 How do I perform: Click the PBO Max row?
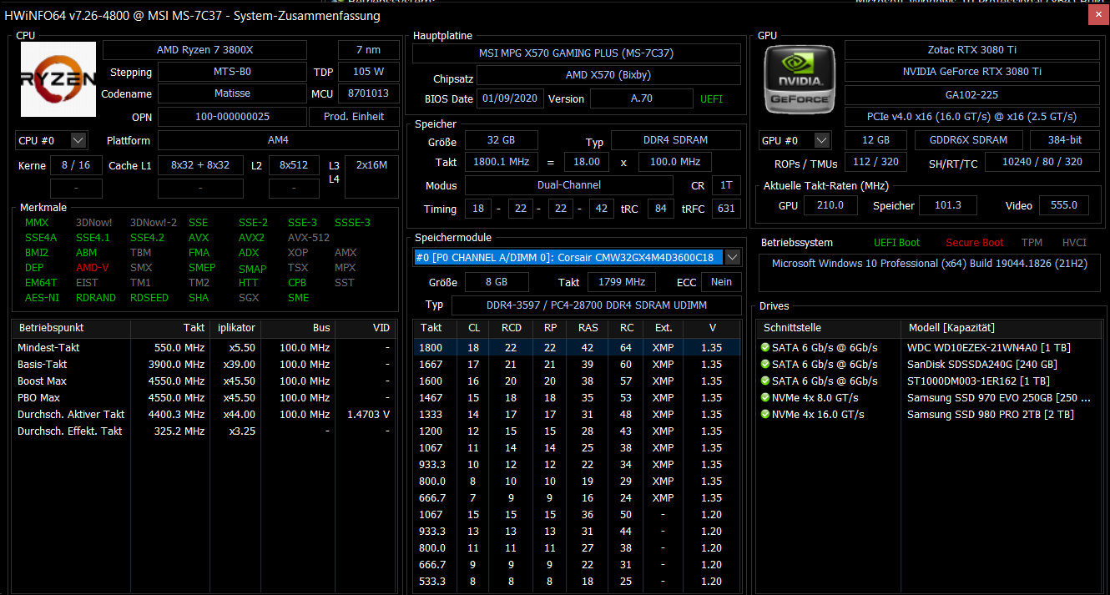coord(205,397)
